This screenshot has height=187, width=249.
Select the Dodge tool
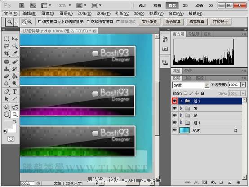point(15,83)
